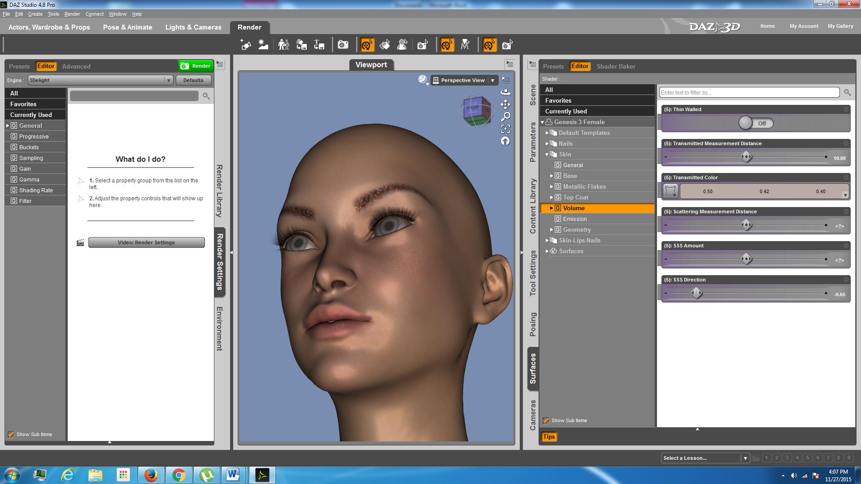Expand the Nails surface group
This screenshot has height=484, width=861.
tap(547, 144)
